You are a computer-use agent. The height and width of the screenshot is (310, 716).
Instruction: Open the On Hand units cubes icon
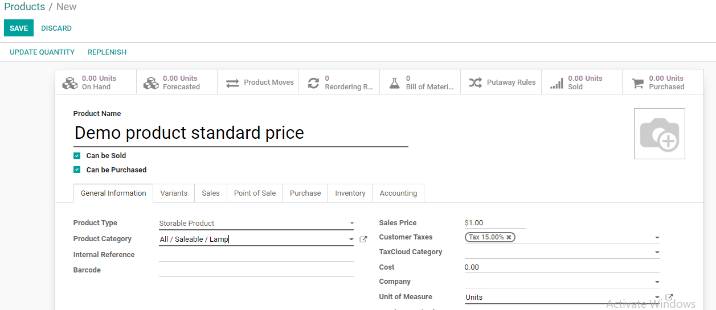(x=70, y=83)
